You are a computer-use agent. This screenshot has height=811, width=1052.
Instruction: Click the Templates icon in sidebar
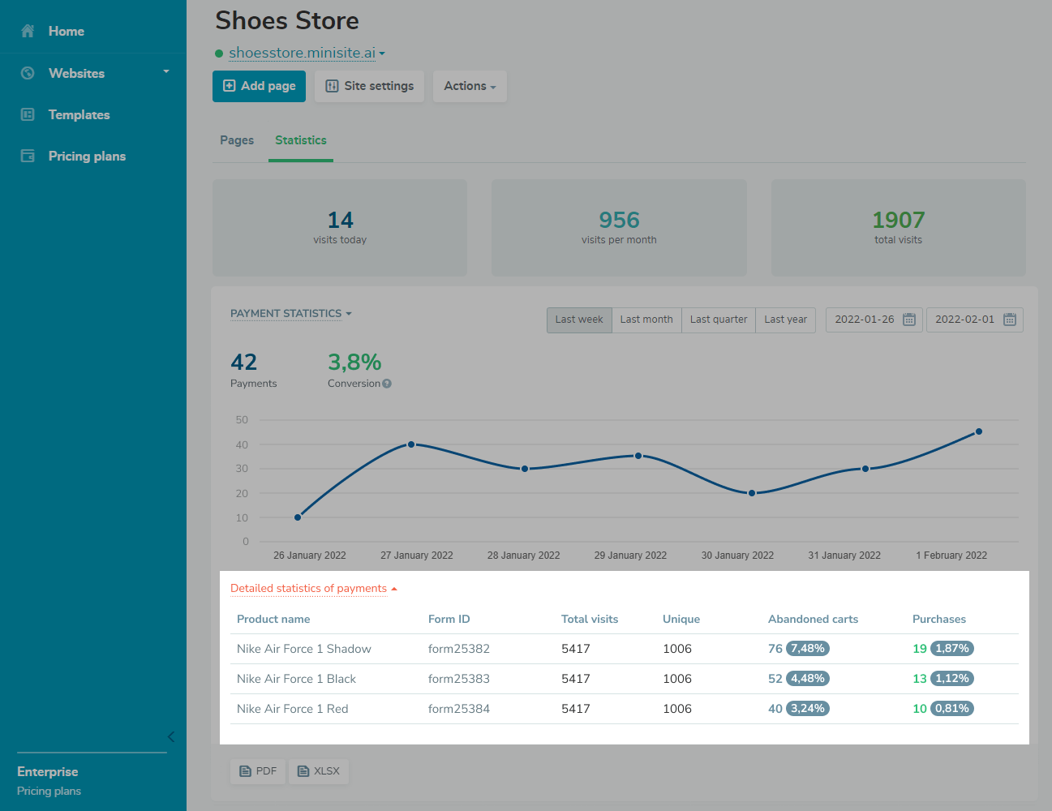pos(28,114)
